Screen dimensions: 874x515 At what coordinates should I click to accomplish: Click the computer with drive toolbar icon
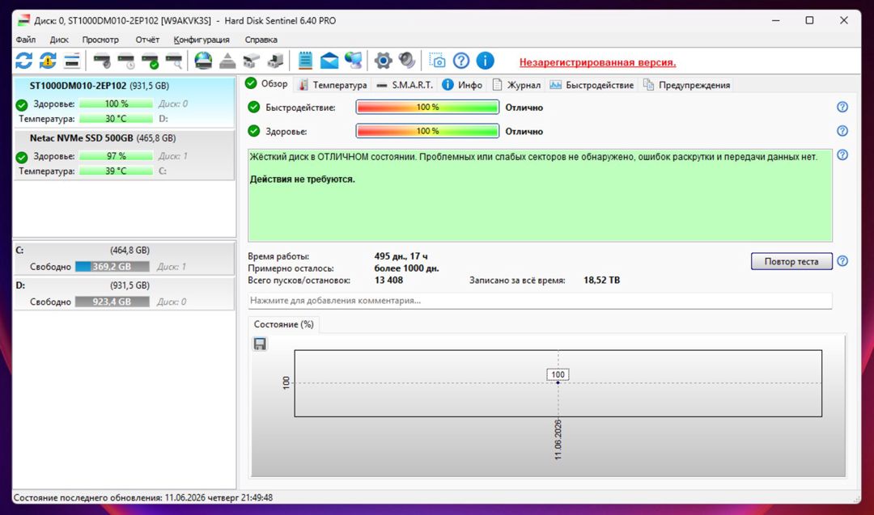click(x=275, y=61)
